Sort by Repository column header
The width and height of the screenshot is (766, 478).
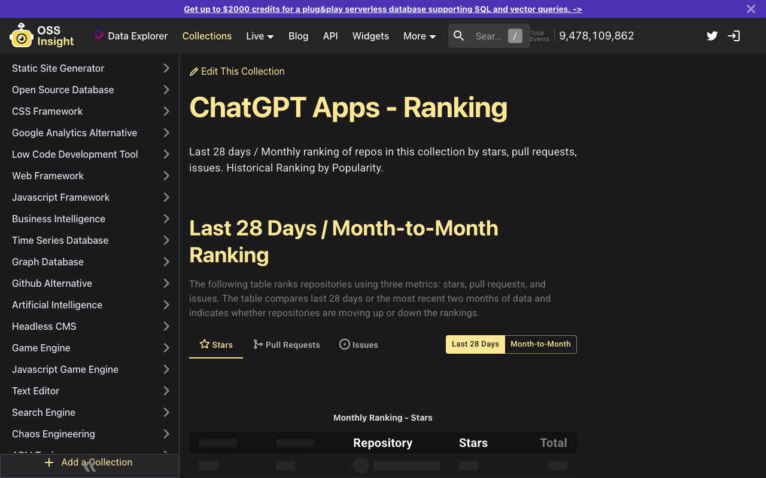click(383, 443)
